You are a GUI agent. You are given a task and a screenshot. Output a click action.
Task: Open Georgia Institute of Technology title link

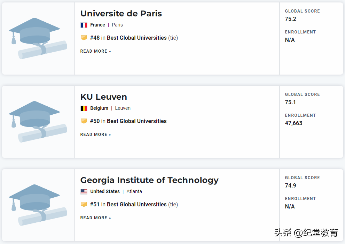click(149, 180)
